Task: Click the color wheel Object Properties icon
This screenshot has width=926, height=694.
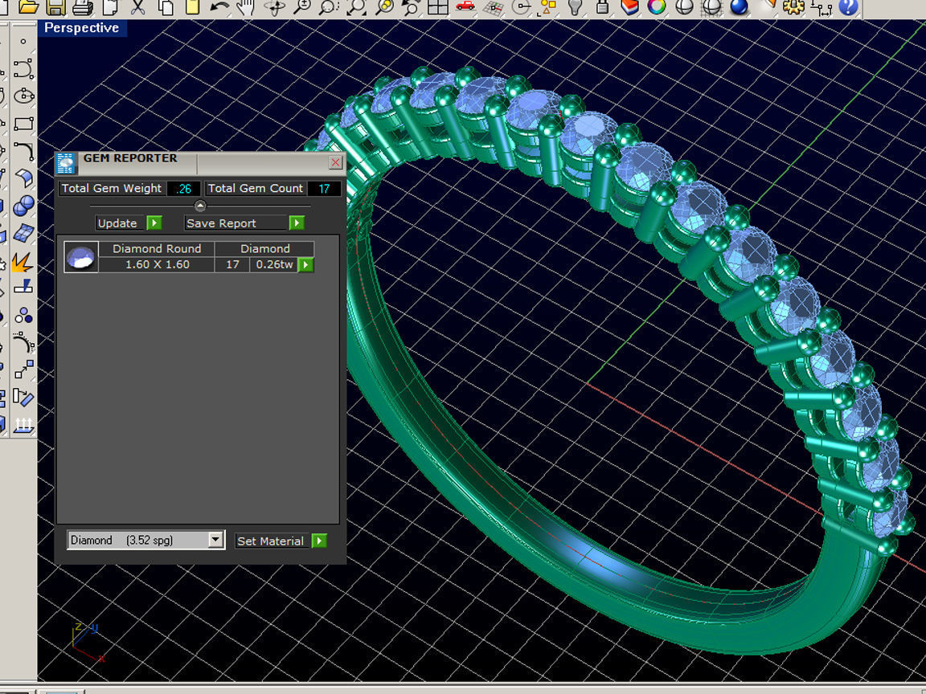Action: click(x=657, y=7)
